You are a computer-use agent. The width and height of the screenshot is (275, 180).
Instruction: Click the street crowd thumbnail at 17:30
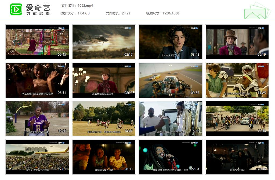click(237, 118)
